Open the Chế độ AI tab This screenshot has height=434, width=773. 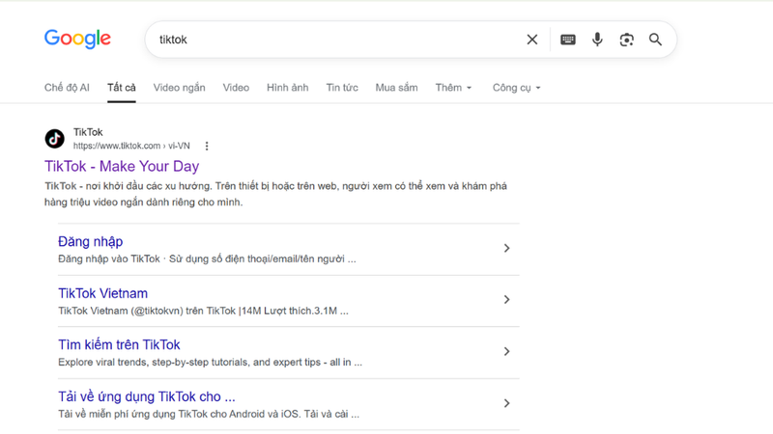67,88
